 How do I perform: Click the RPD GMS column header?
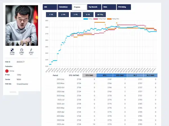(120, 75)
